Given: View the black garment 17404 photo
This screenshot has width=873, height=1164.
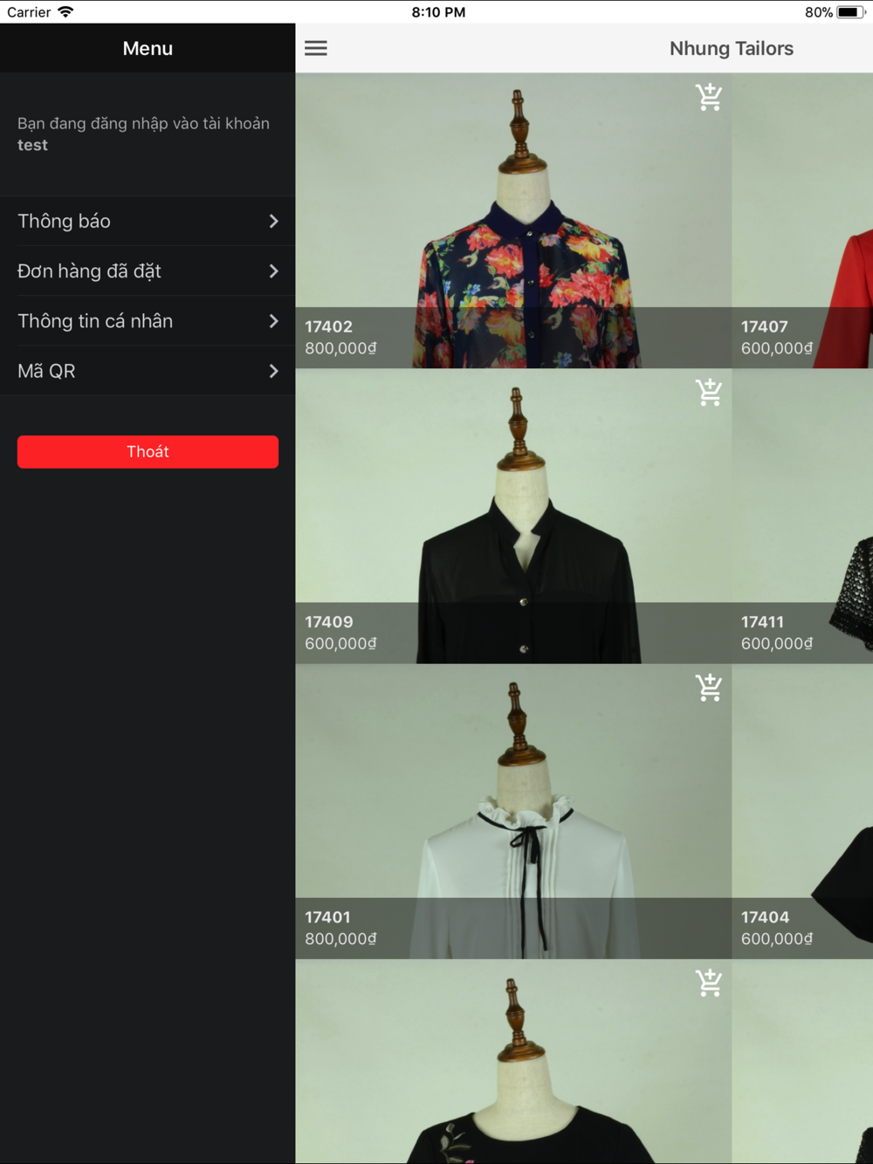Looking at the screenshot, I should coord(802,811).
